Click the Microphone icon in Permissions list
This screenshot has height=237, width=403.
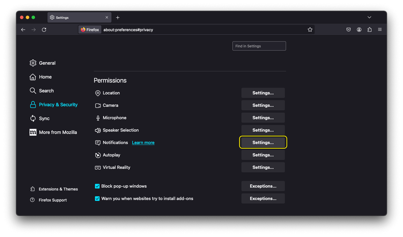click(97, 117)
